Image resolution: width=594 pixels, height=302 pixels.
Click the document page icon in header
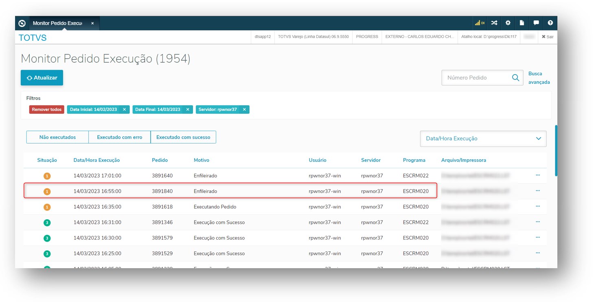522,23
